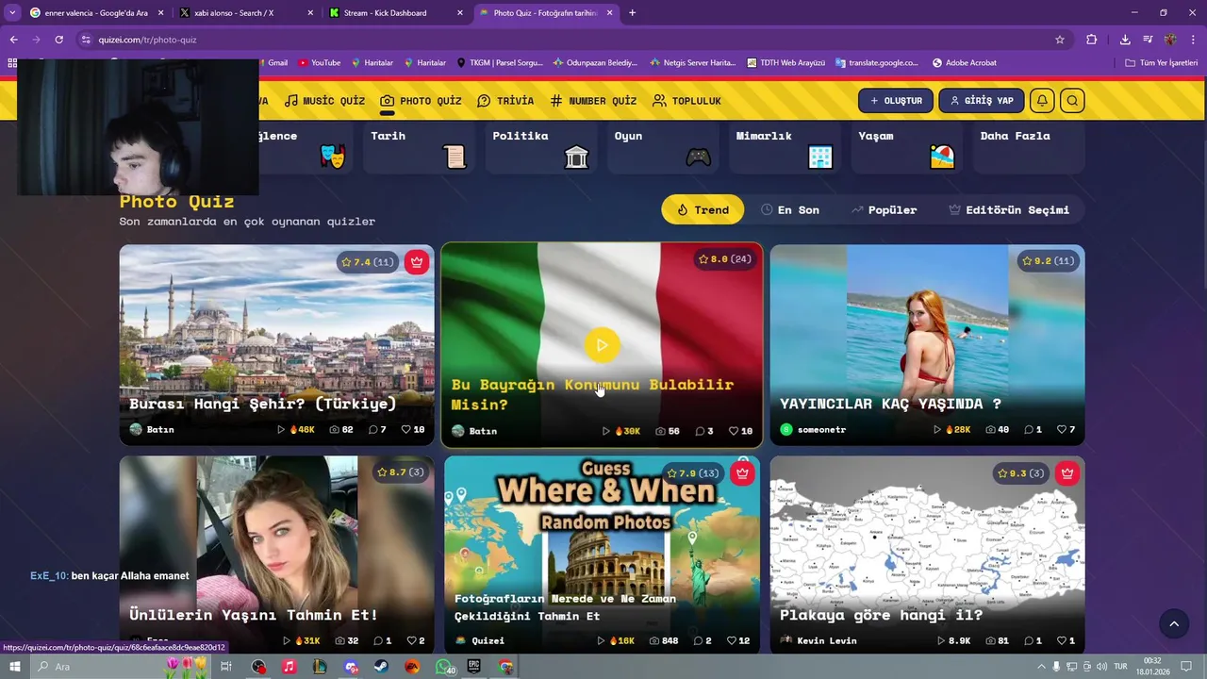Image resolution: width=1207 pixels, height=679 pixels.
Task: Click the 8.0 star rating on flag quiz
Action: click(724, 259)
